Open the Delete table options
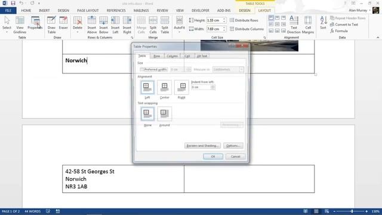This screenshot has height=215, width=382. [78, 25]
